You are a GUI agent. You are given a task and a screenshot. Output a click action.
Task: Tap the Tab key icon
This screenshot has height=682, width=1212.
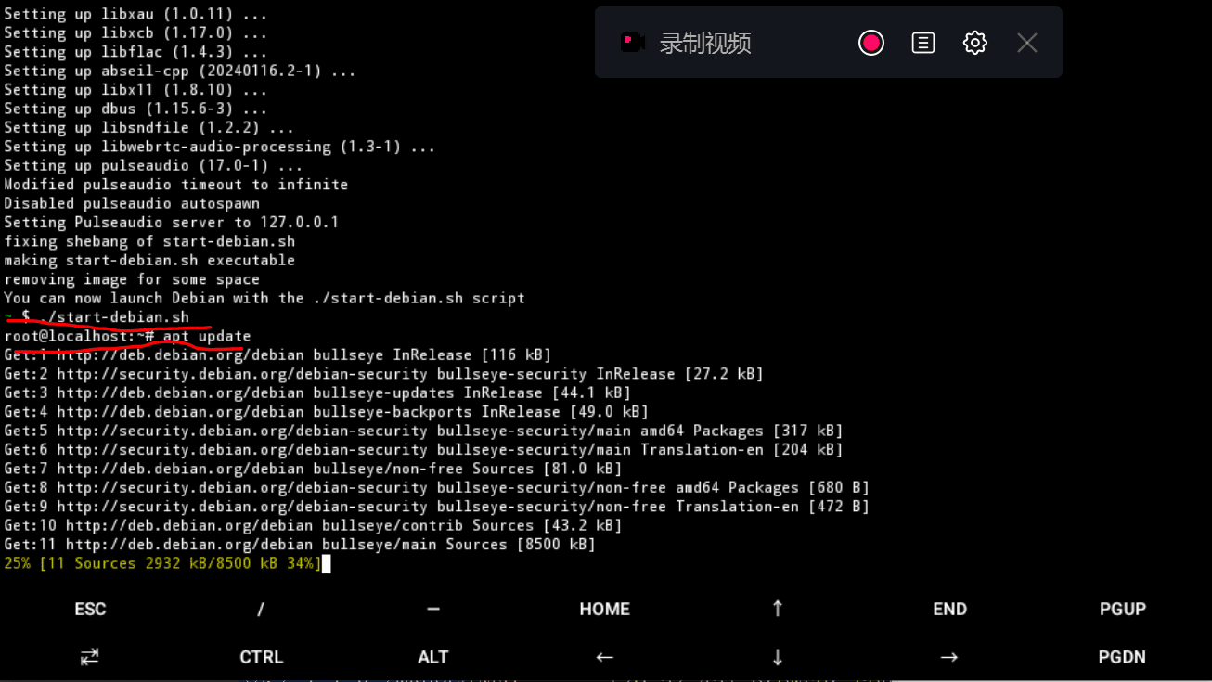90,657
